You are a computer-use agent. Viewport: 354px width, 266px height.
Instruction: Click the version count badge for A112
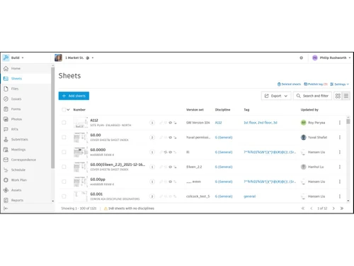[x=152, y=123]
